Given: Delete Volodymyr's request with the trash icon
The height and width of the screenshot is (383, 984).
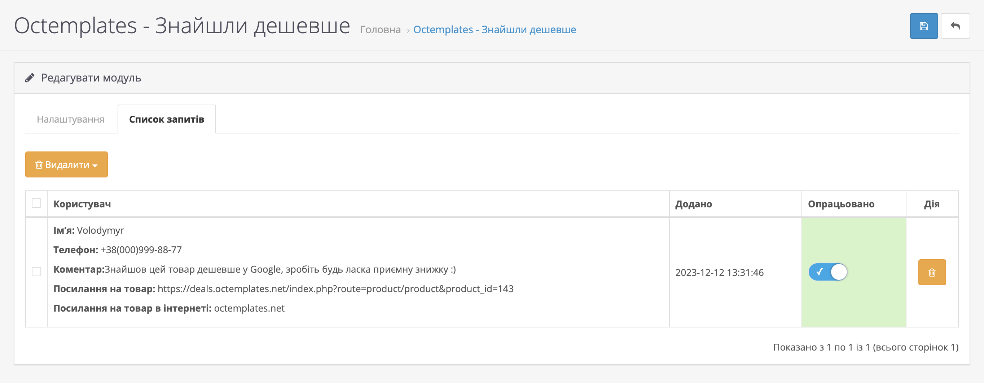Looking at the screenshot, I should pos(932,272).
